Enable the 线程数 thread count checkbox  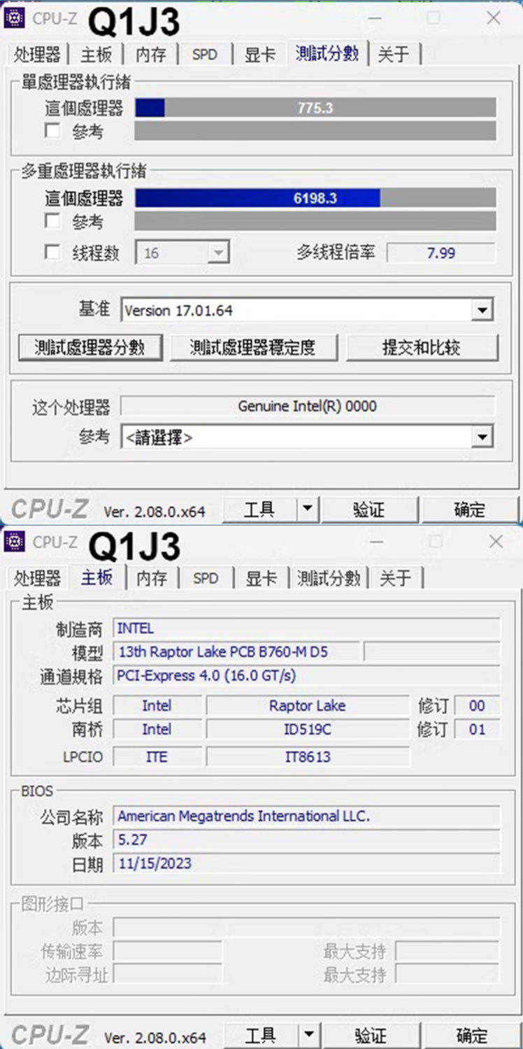(52, 253)
